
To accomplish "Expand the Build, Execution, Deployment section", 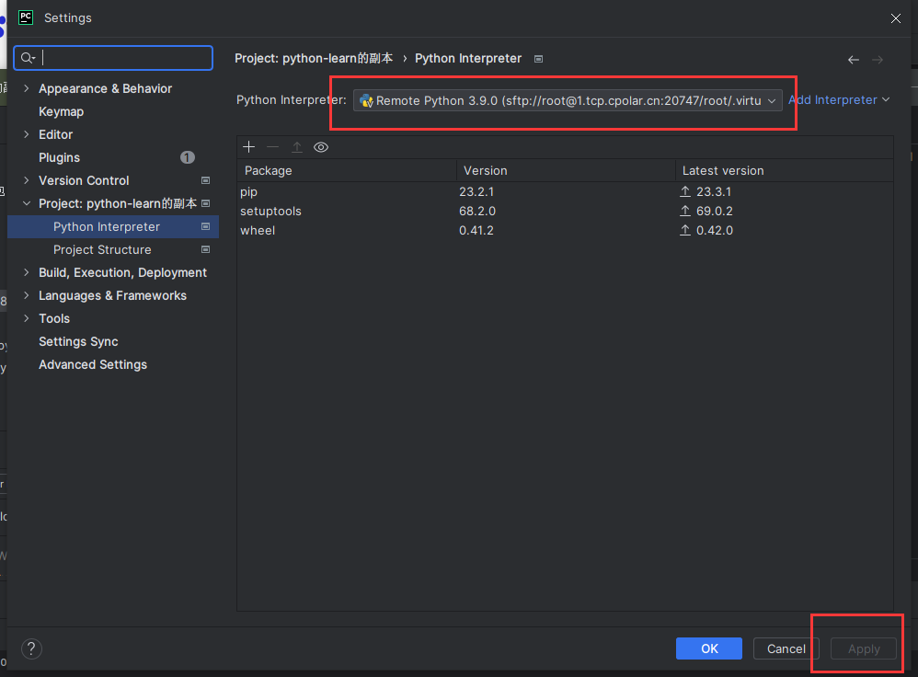I will click(x=26, y=272).
